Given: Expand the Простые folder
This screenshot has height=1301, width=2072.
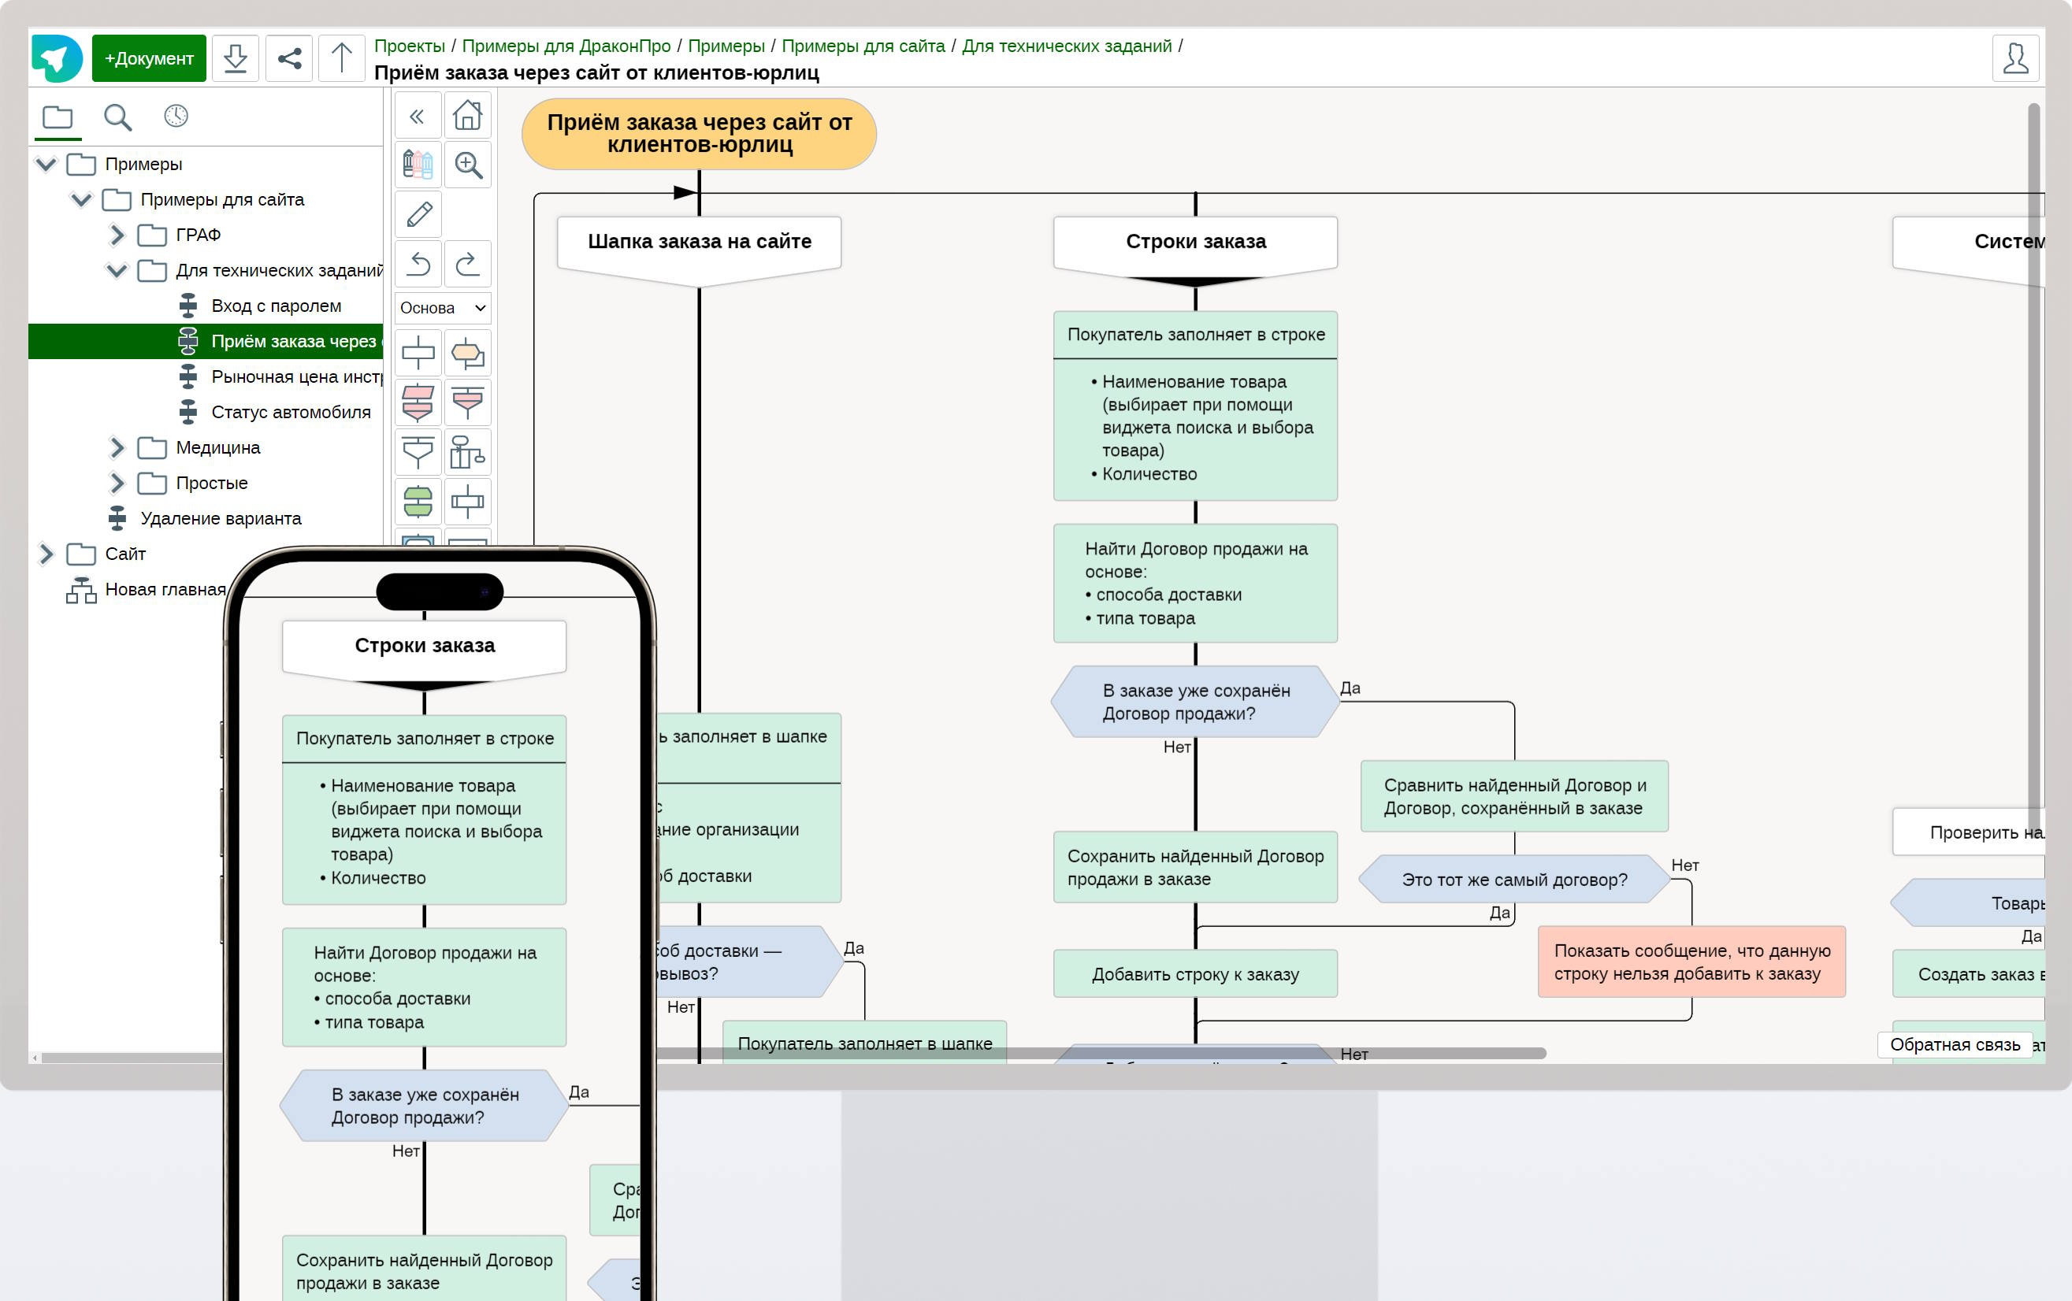Looking at the screenshot, I should coord(117,484).
